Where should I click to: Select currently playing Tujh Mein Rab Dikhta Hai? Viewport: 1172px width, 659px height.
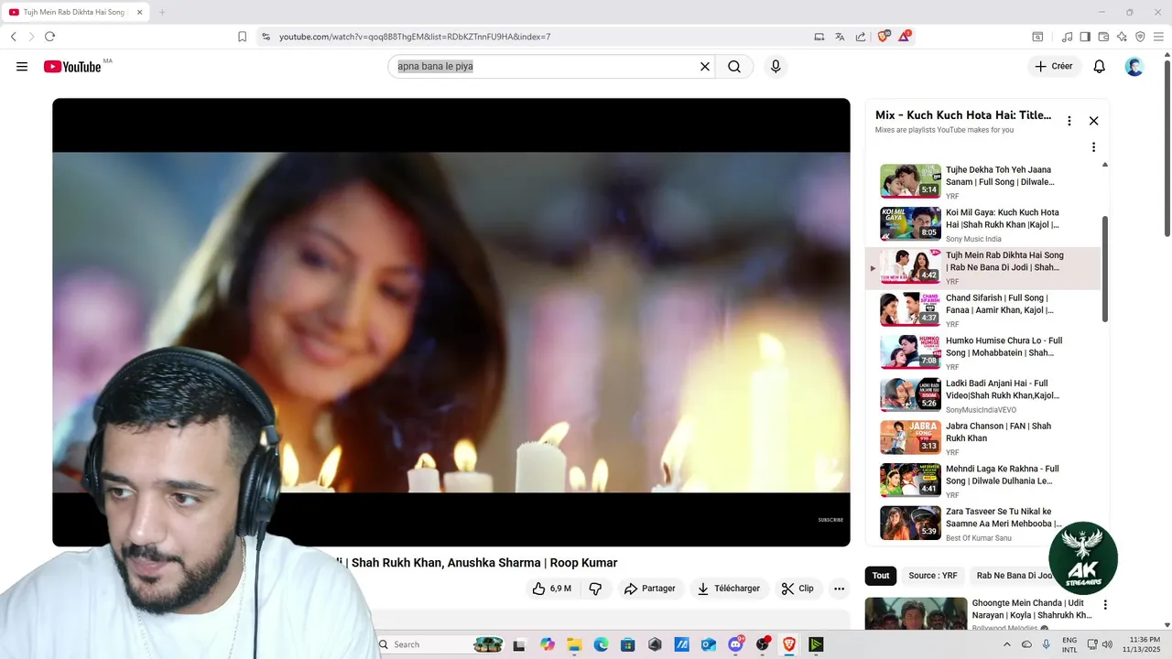[982, 268]
